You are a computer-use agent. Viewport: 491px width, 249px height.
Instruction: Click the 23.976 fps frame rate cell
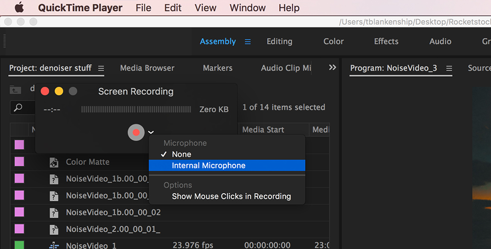[192, 245]
